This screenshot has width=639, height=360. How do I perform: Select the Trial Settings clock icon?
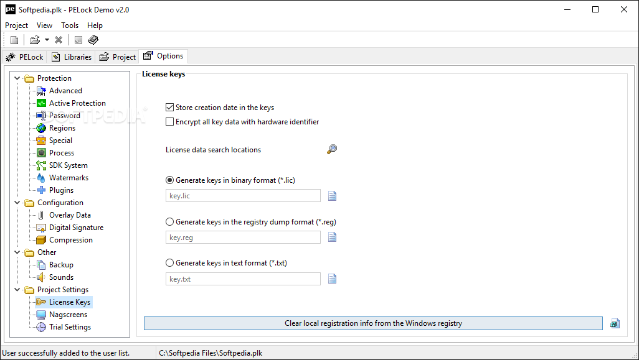coord(41,327)
